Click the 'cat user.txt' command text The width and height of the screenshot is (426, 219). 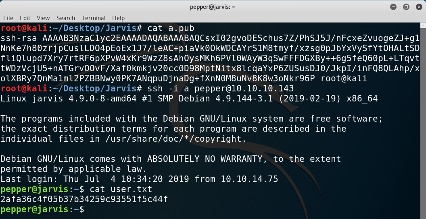pos(121,189)
